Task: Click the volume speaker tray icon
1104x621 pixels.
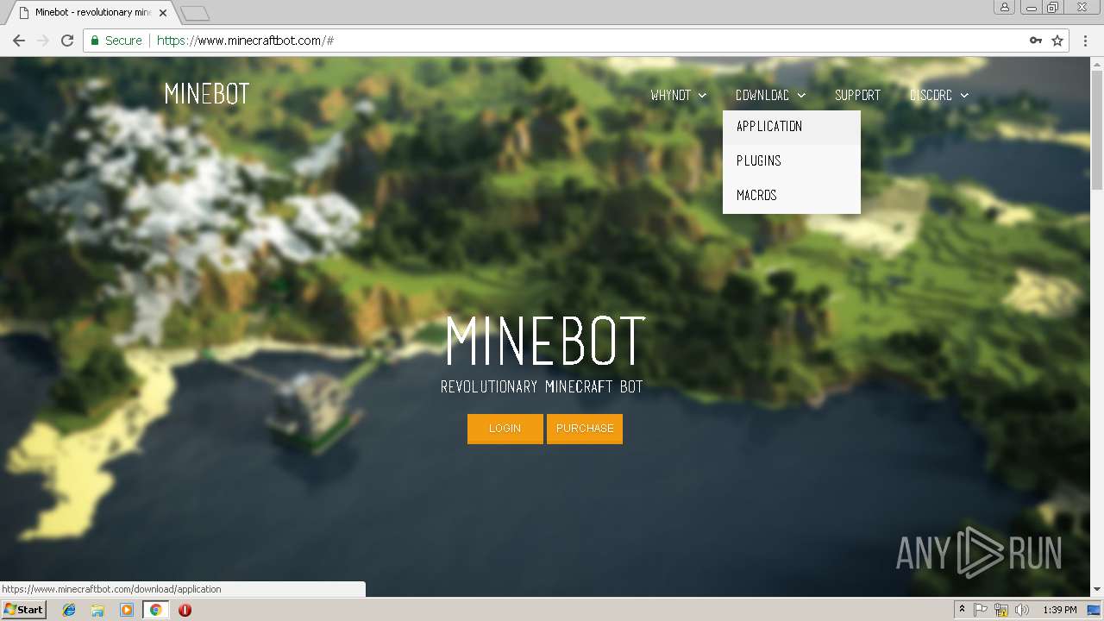Action: (x=1022, y=610)
